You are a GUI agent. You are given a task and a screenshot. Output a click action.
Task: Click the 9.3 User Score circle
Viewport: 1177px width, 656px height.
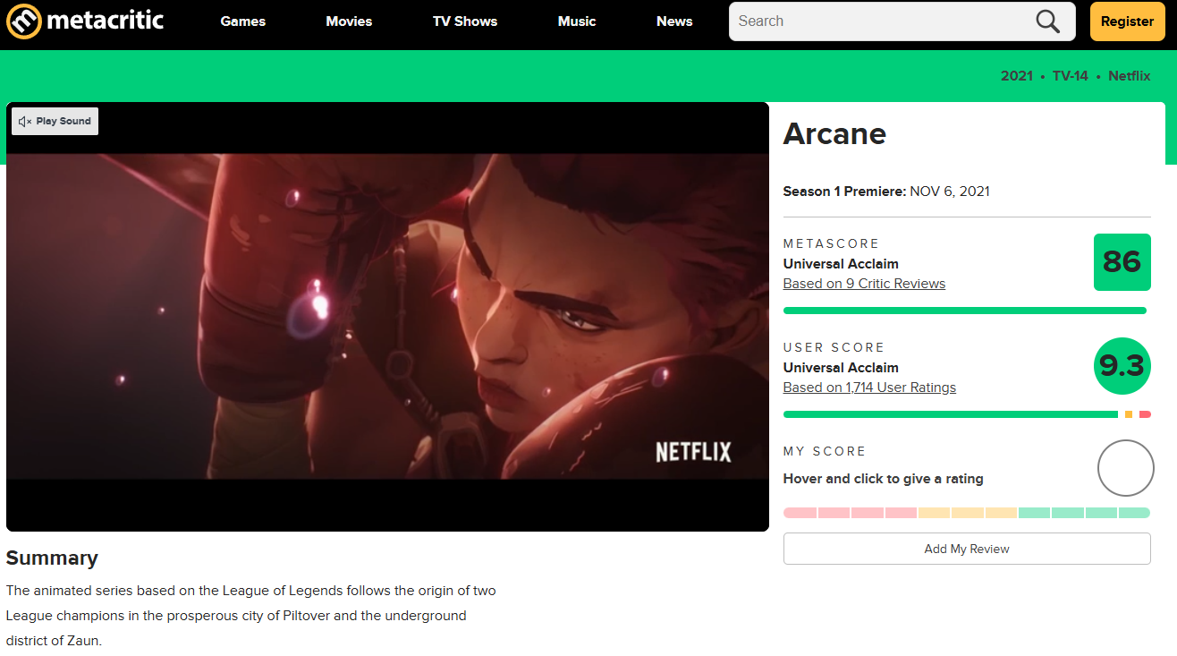click(x=1122, y=366)
